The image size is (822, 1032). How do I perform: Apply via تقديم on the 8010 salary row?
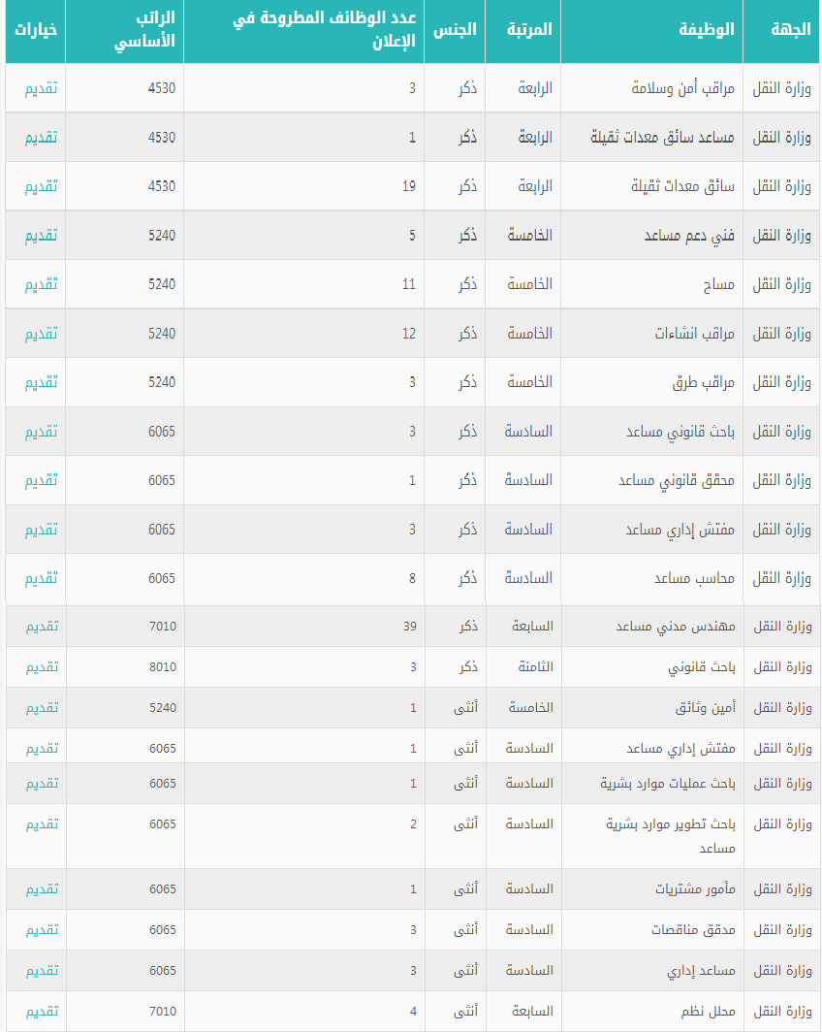pos(42,667)
